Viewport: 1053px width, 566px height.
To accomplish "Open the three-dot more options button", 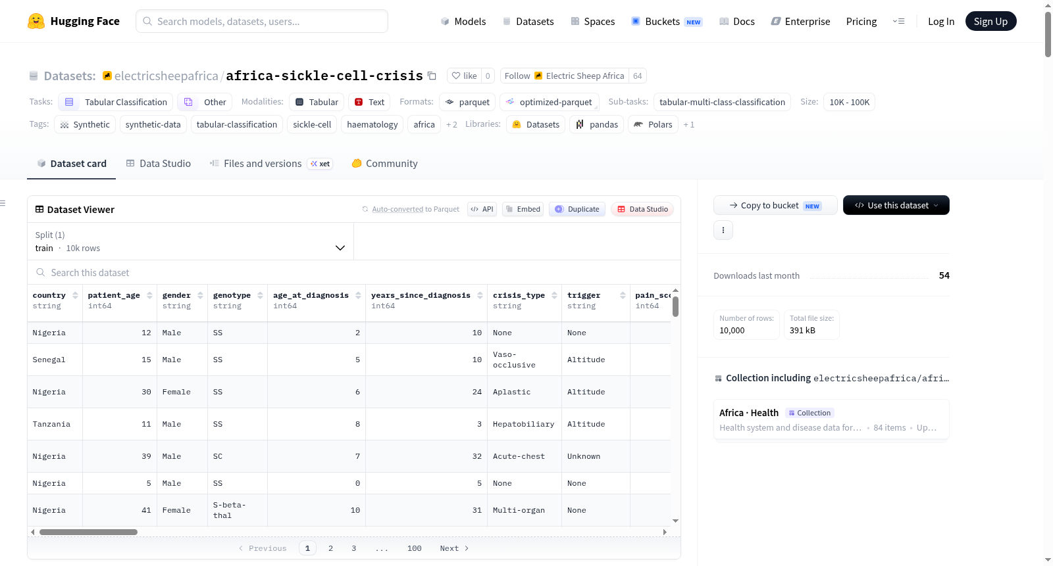I will coord(723,230).
